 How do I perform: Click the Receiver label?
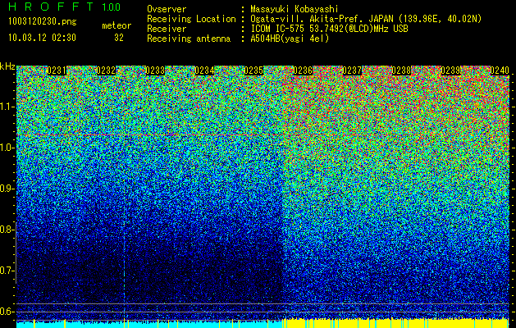tap(167, 29)
